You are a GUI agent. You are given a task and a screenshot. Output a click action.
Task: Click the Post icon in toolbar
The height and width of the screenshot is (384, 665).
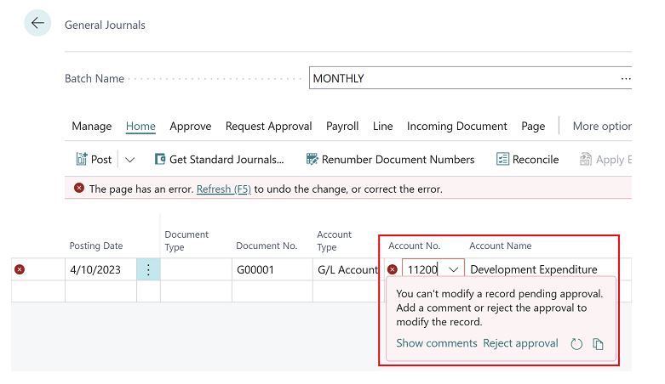click(83, 159)
